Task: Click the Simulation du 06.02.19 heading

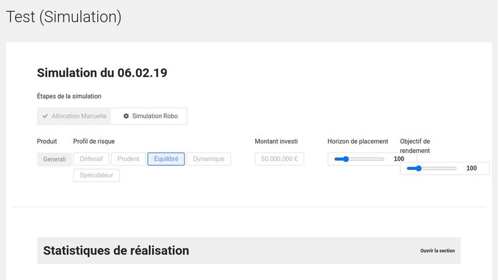Action: (102, 73)
